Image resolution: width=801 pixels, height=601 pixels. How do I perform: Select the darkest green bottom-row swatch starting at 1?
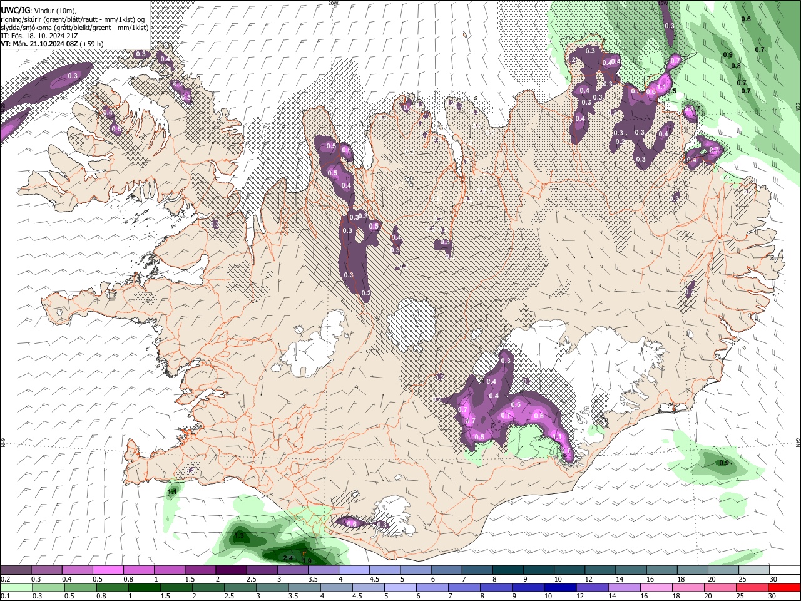(x=144, y=587)
